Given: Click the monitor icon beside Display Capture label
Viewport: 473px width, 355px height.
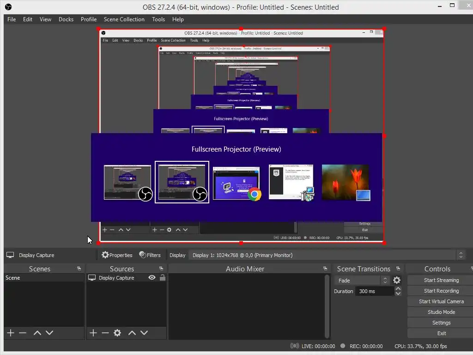Looking at the screenshot, I should pyautogui.click(x=10, y=255).
